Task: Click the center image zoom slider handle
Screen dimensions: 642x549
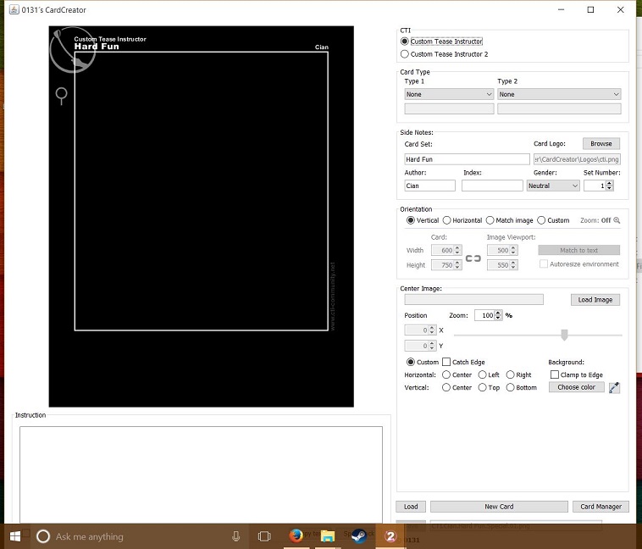Action: pyautogui.click(x=564, y=335)
